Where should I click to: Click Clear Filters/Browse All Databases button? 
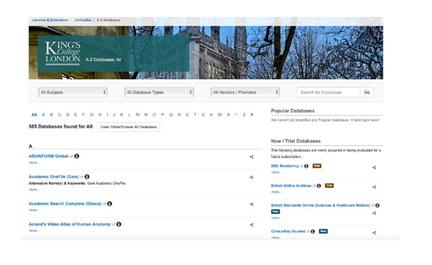pyautogui.click(x=129, y=127)
